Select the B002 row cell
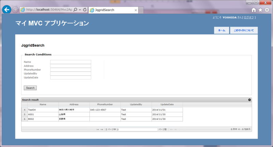Image resolution: width=273 pixels, height=147 pixels. [43, 119]
